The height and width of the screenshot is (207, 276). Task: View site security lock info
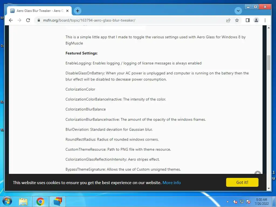[x=39, y=20]
